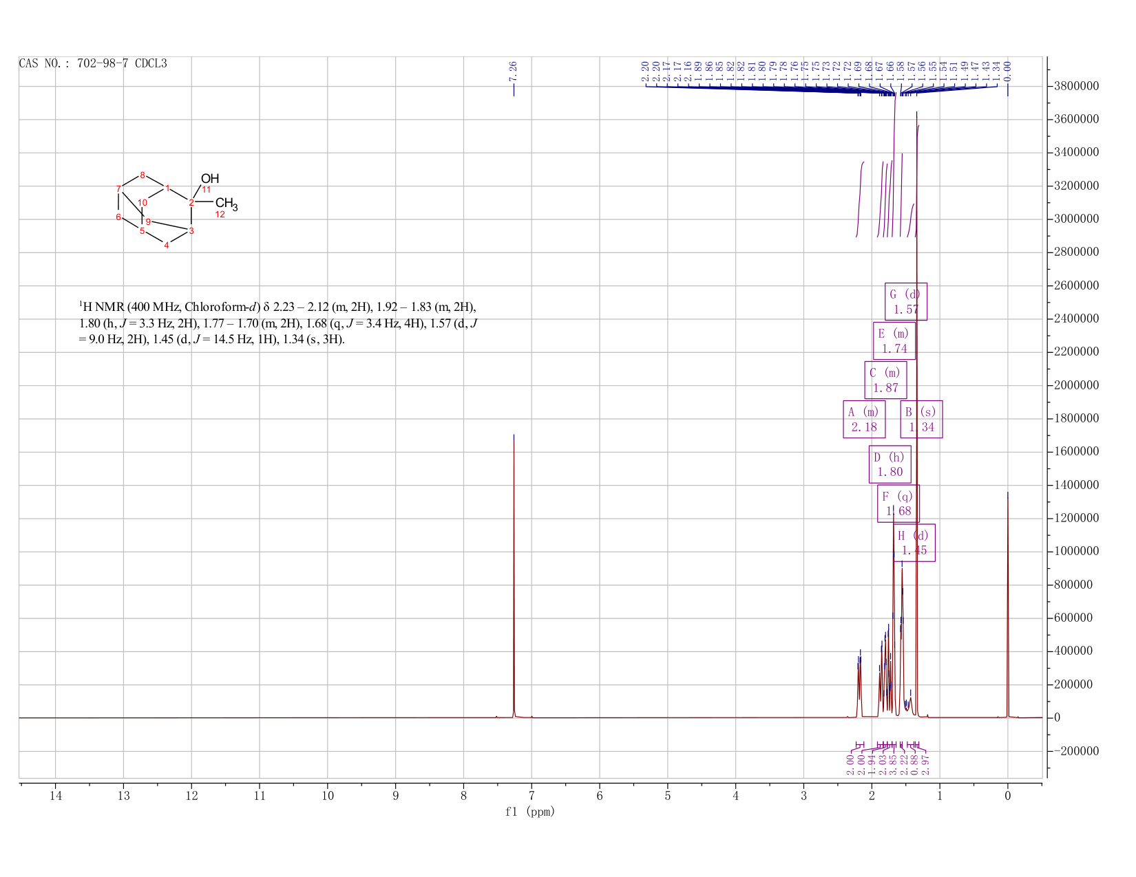Click the 3 tick label on the ppm axis
Viewport: 1136px width, 877px height.
pos(803,796)
